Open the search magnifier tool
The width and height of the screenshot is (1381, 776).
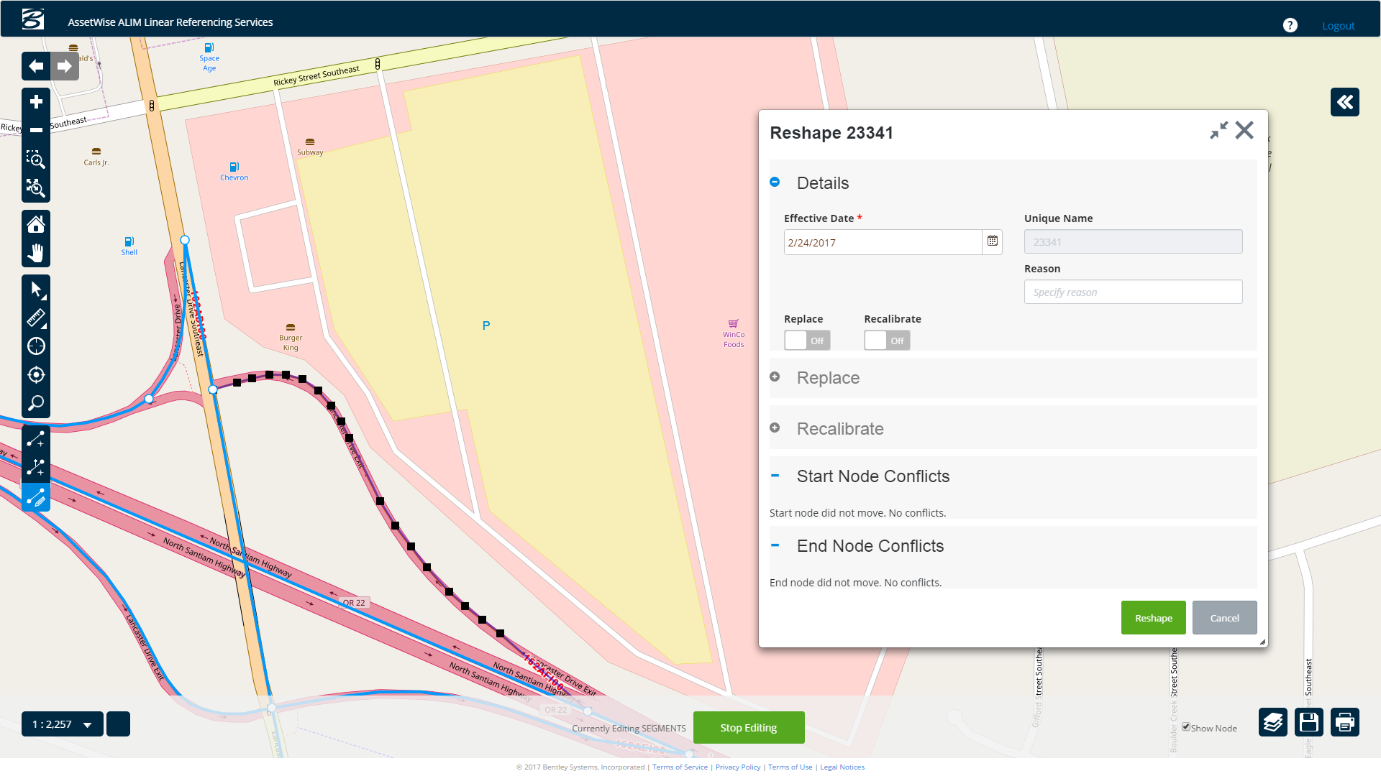click(36, 403)
